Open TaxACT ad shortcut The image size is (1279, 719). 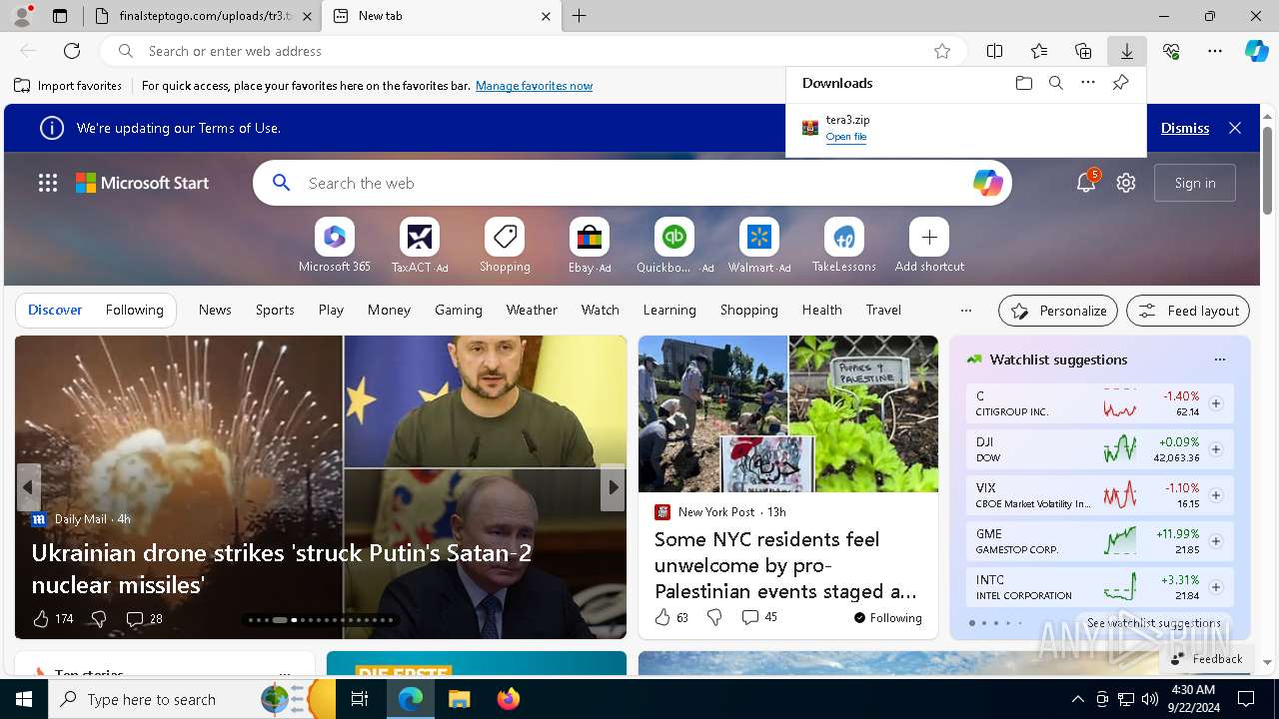(x=420, y=246)
